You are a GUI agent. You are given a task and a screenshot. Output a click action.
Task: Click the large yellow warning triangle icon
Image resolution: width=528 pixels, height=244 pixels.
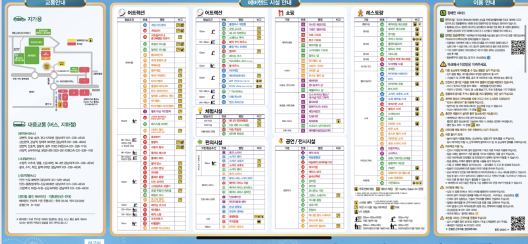click(x=443, y=64)
